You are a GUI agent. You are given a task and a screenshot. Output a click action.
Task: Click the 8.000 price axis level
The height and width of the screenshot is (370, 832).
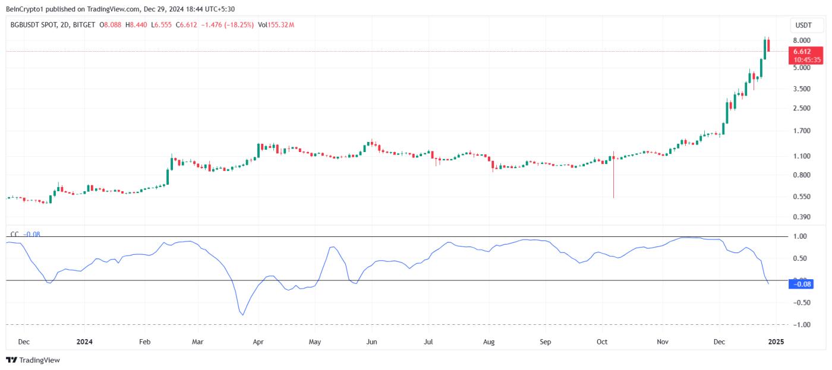[802, 40]
